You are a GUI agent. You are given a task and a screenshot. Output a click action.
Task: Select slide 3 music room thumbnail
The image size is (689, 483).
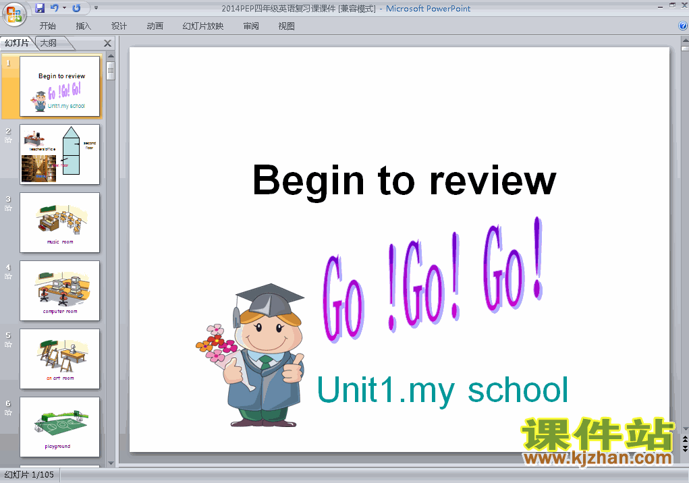click(60, 222)
